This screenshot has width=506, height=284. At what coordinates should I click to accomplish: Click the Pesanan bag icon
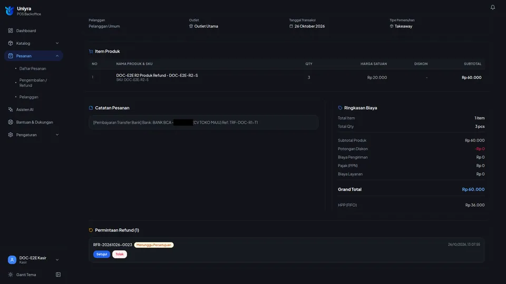click(11, 56)
